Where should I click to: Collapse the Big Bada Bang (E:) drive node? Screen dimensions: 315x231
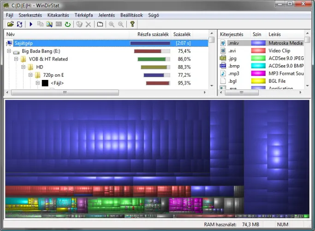9,51
